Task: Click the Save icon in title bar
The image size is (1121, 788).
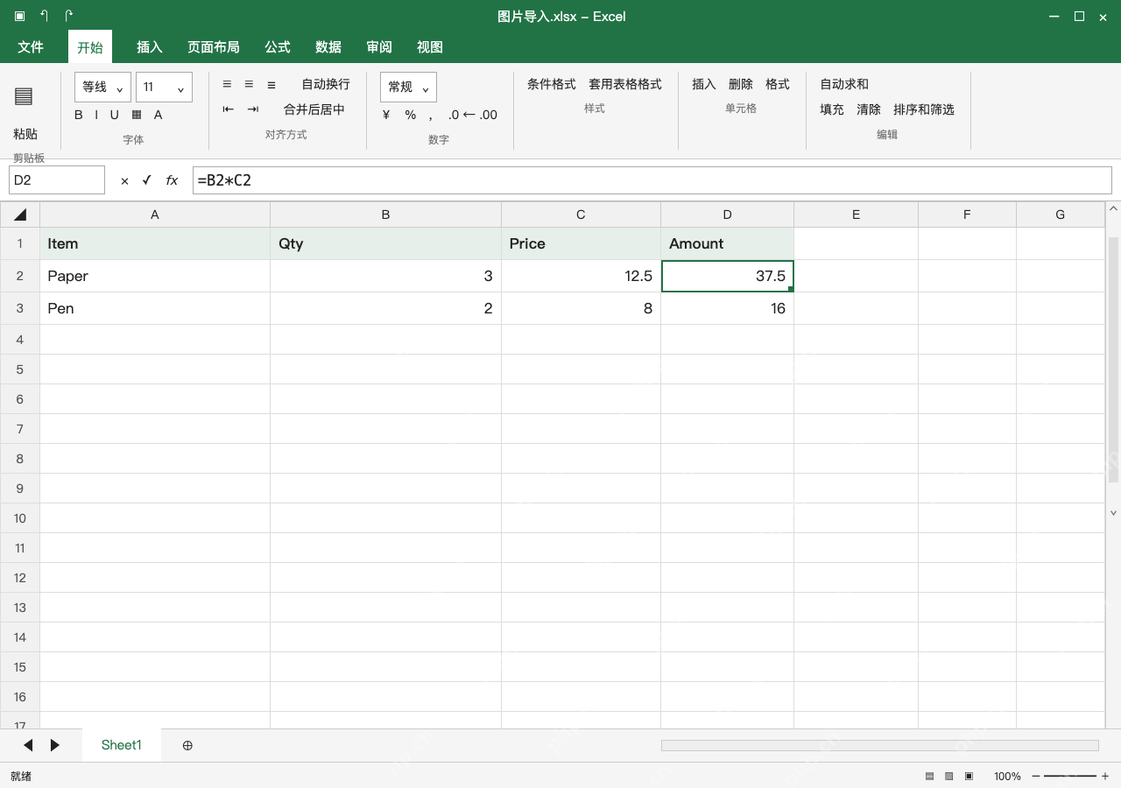Action: point(20,16)
